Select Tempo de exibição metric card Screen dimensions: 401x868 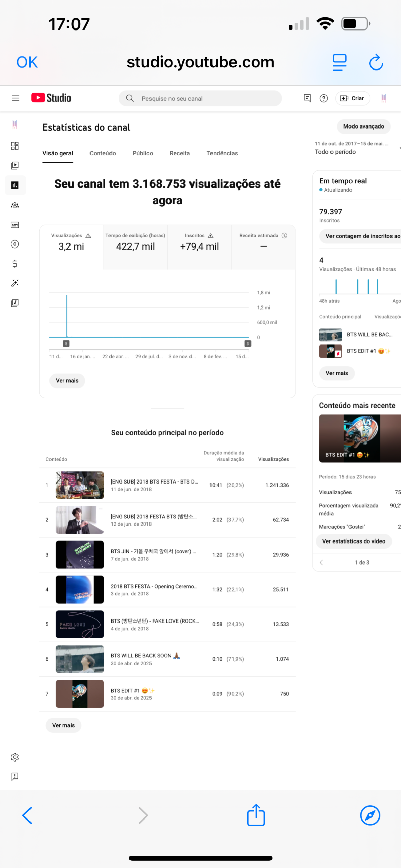coord(135,247)
